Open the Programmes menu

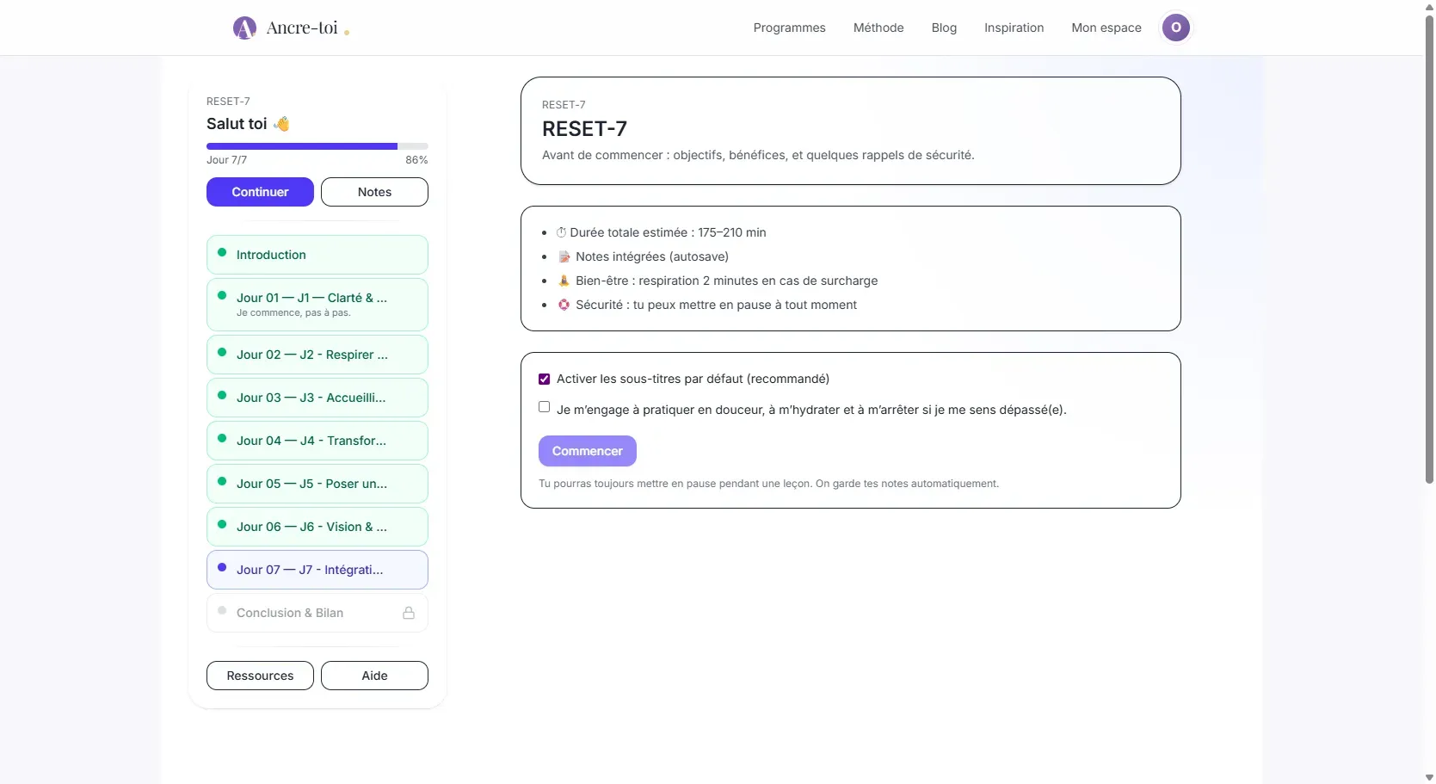coord(789,27)
